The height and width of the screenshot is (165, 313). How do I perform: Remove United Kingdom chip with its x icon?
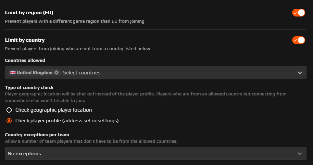point(56,72)
